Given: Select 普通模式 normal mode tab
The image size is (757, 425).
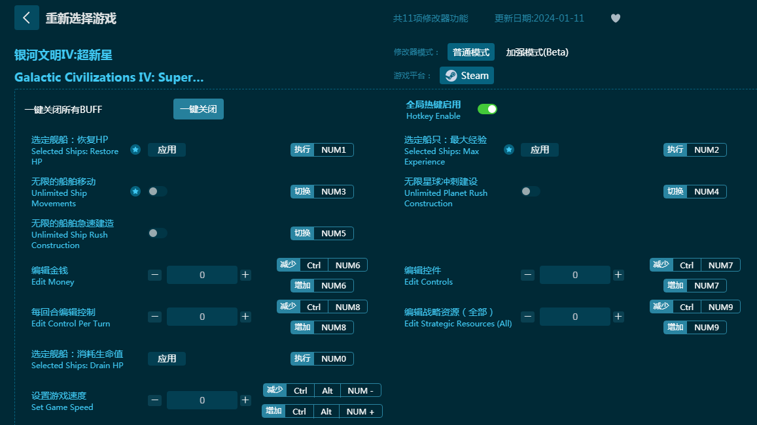Looking at the screenshot, I should [470, 52].
